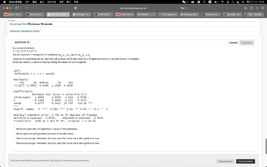Open the sidebar options chevron

[21, 8]
